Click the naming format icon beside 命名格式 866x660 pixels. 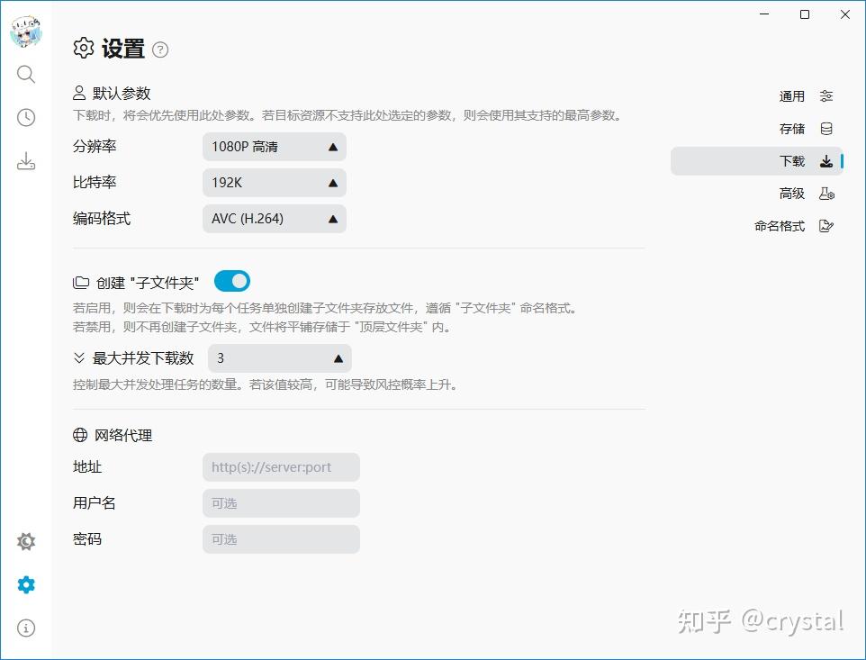(x=826, y=226)
